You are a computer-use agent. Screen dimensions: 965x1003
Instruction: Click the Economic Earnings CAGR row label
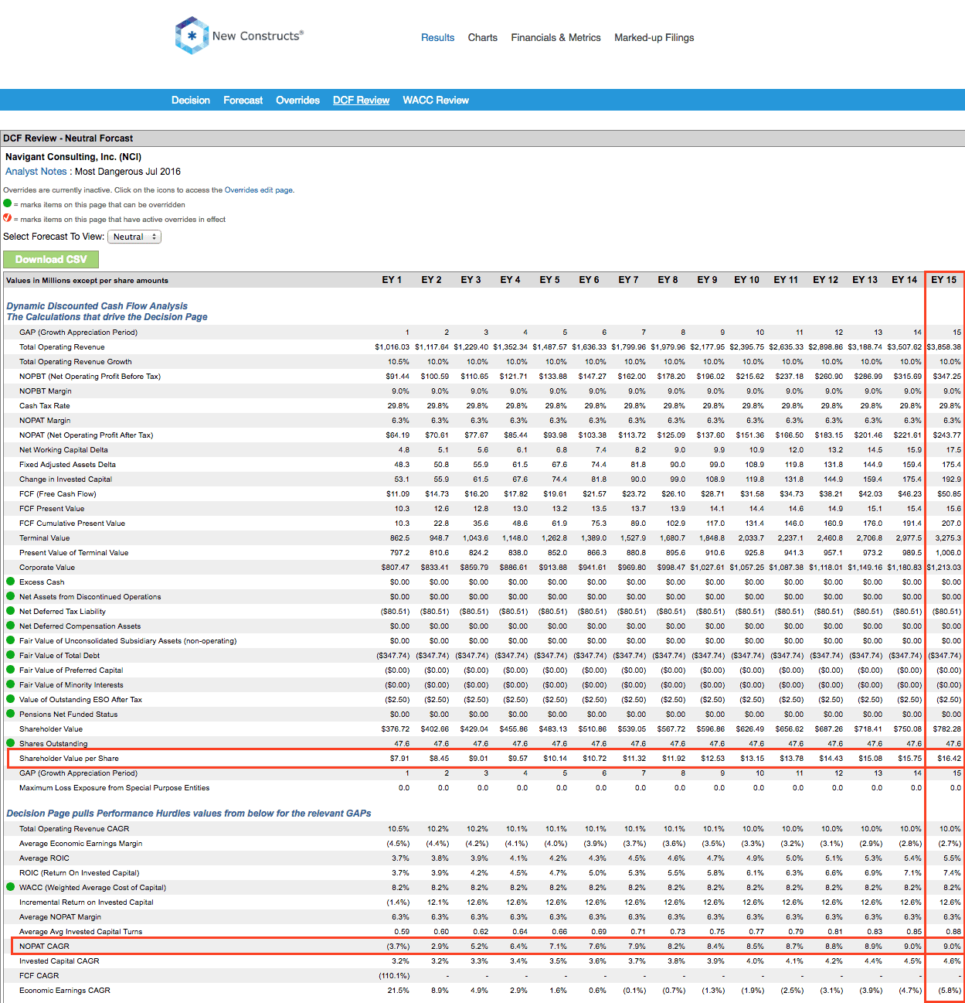pos(65,990)
